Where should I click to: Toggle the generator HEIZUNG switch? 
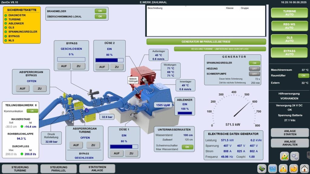click(x=255, y=69)
